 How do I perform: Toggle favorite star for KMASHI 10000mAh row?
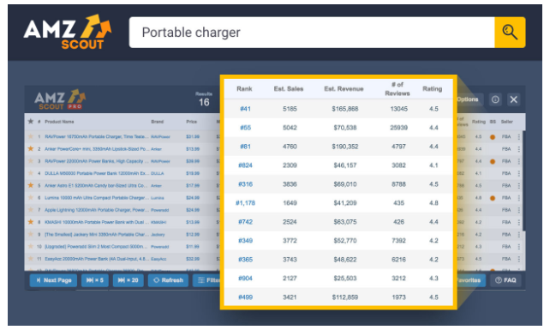[31, 222]
